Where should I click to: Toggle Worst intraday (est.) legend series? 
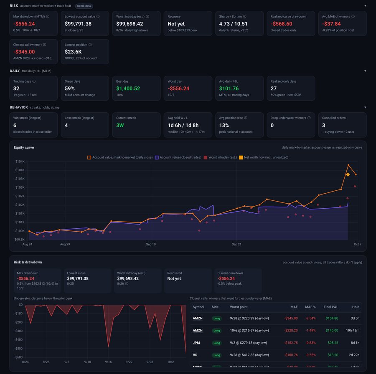pos(220,157)
